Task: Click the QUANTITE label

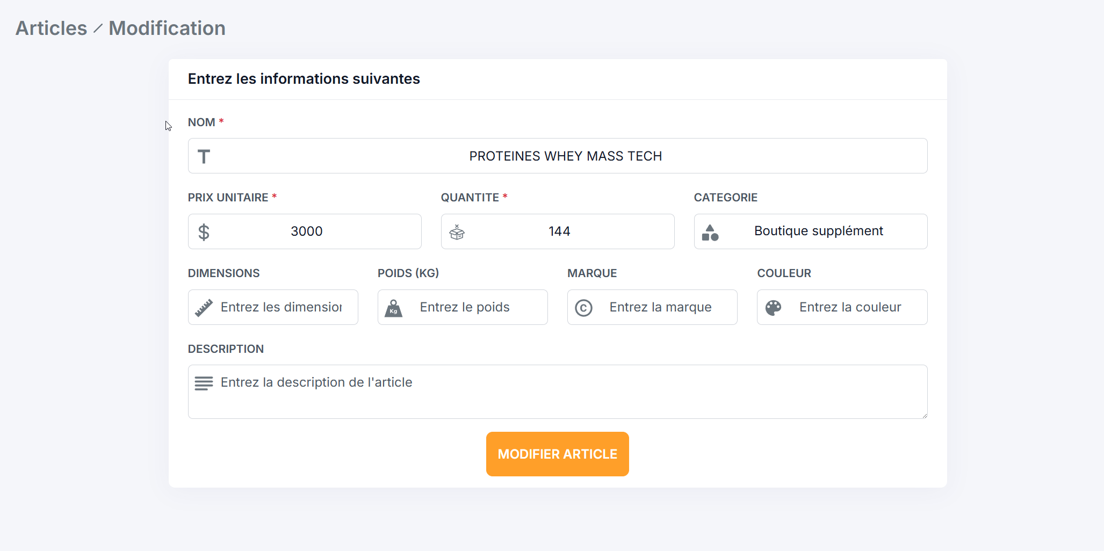Action: pos(470,198)
